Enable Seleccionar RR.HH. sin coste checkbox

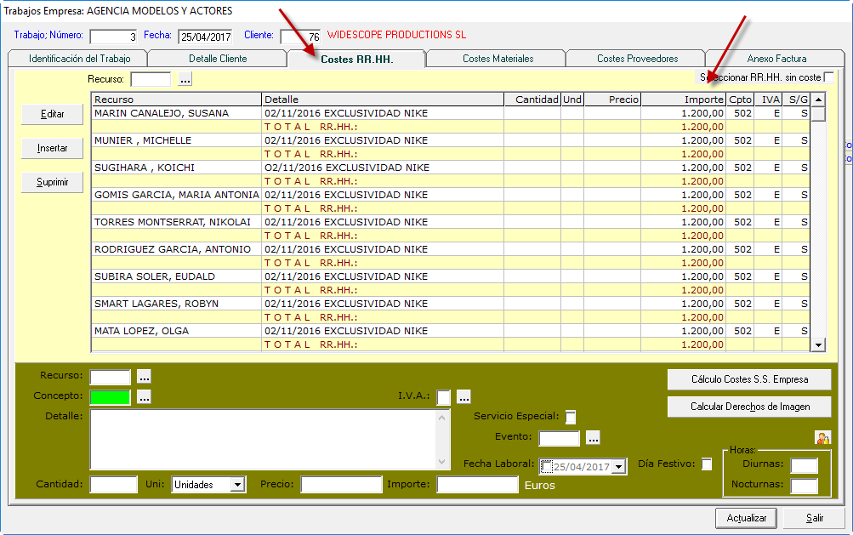tap(828, 77)
